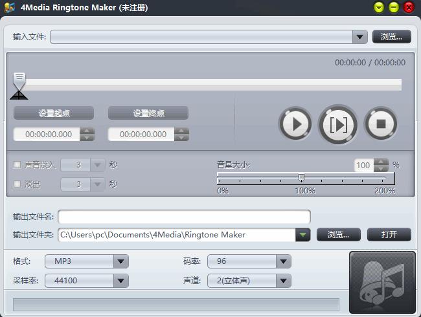Open the 声道 channel dropdown
421x317 pixels.
(283, 281)
